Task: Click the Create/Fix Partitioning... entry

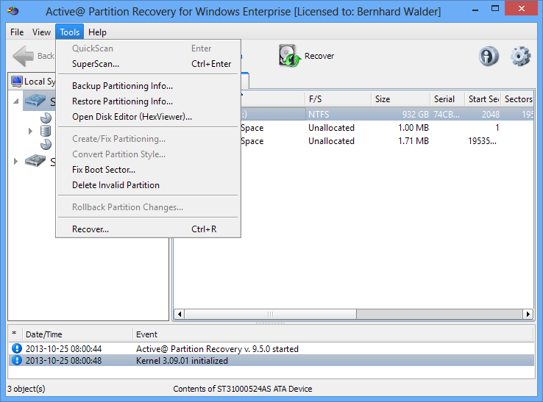Action: [x=148, y=139]
